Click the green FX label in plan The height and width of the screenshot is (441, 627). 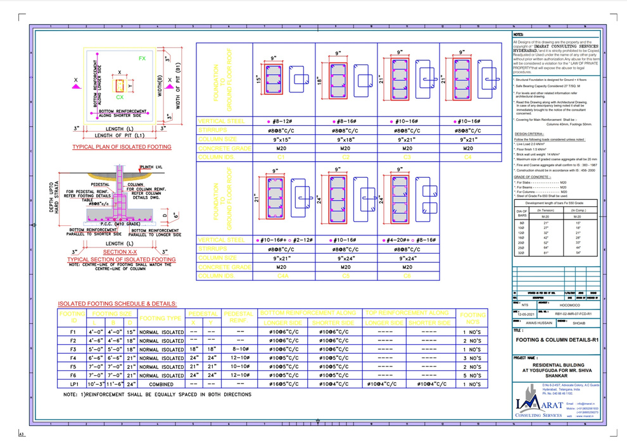(142, 58)
